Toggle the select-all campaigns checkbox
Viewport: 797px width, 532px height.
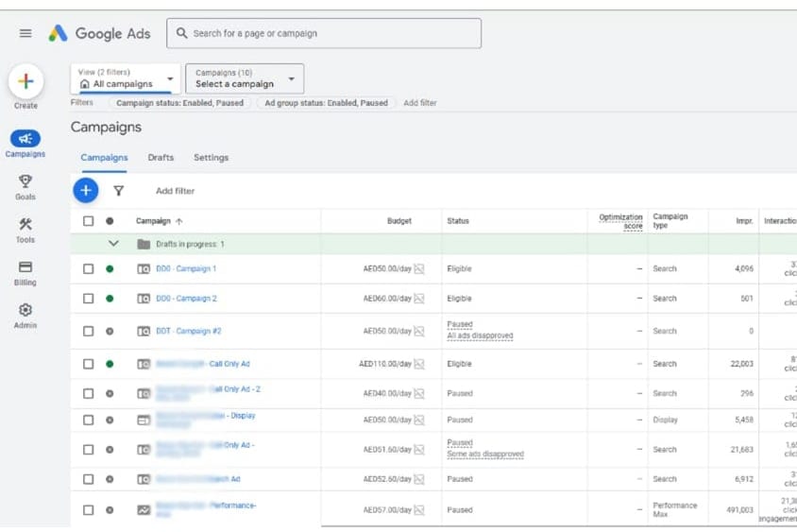[x=89, y=221]
